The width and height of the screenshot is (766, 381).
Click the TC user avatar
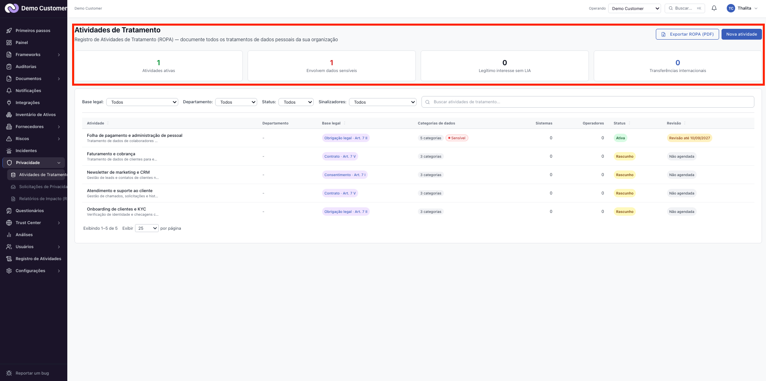pos(731,8)
